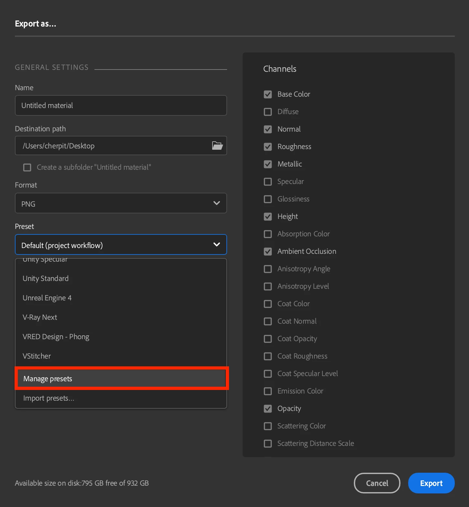This screenshot has width=469, height=507.
Task: Open the Preset dropdown chevron
Action: pos(217,244)
